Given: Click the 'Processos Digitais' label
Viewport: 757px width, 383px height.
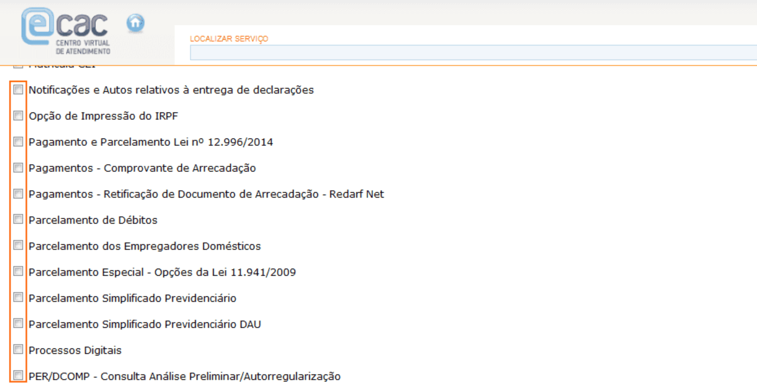Looking at the screenshot, I should [x=75, y=350].
